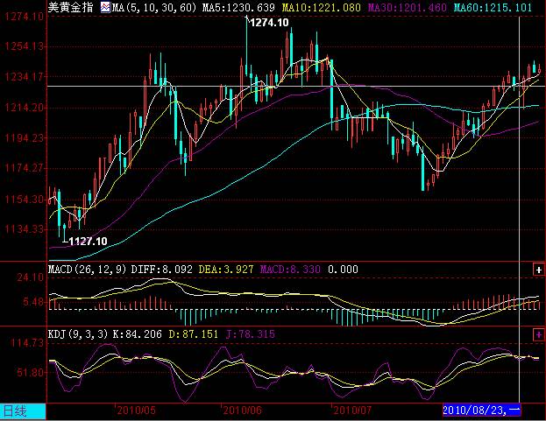
Task: Expand the KDJ panel plus button
Action: 538,334
